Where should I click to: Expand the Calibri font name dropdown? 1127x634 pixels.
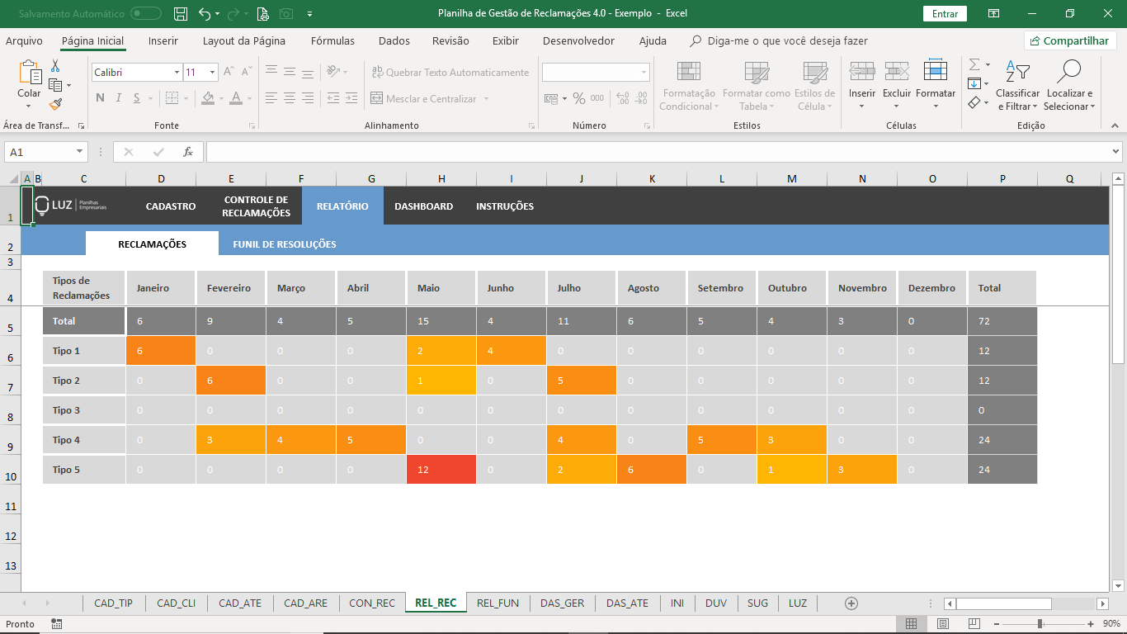[177, 73]
